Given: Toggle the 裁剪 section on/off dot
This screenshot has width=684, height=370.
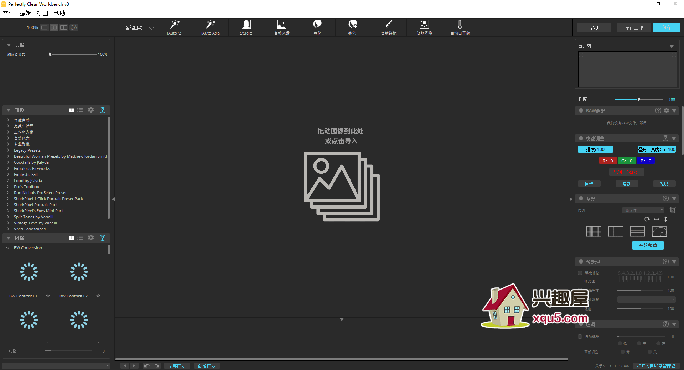Looking at the screenshot, I should 581,198.
